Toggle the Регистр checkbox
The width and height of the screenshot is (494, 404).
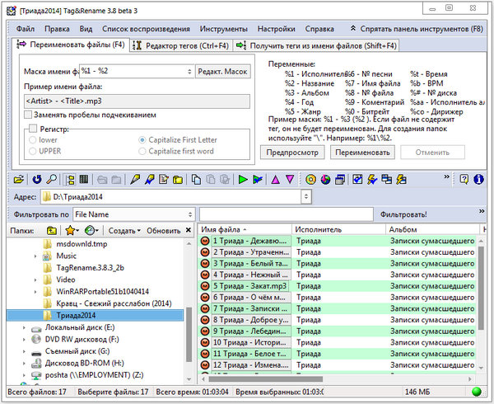(x=32, y=129)
